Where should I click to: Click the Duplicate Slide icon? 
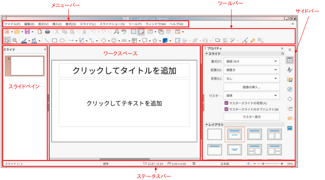pyautogui.click(x=161, y=32)
